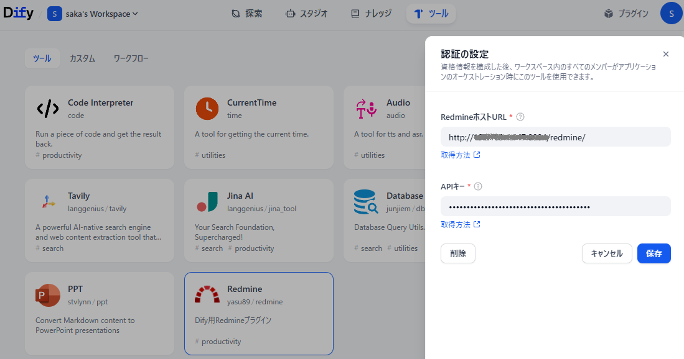Click the CurrentTime title text
The image size is (684, 359).
[251, 102]
